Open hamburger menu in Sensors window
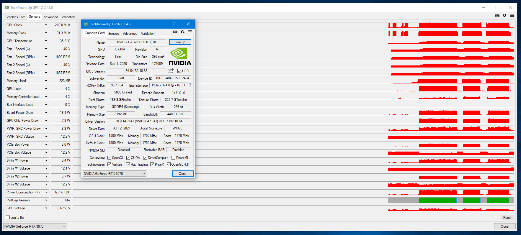This screenshot has height=235, width=521. (512, 15)
